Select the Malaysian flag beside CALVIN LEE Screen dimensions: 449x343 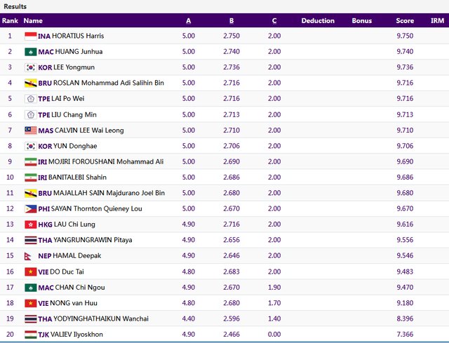(30, 130)
